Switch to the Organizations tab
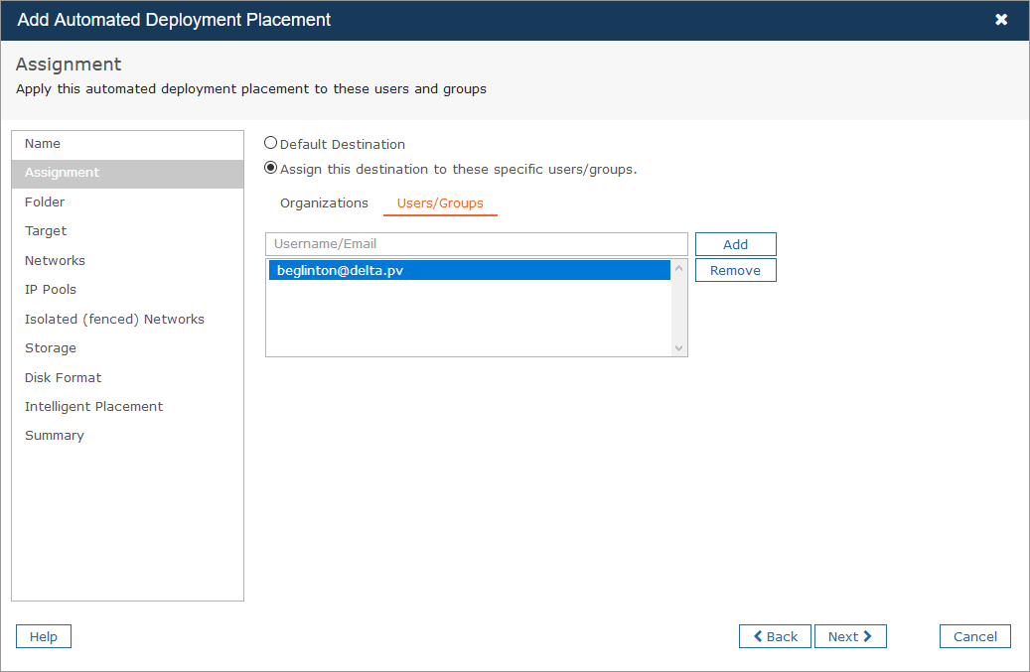The image size is (1030, 672). pos(324,203)
